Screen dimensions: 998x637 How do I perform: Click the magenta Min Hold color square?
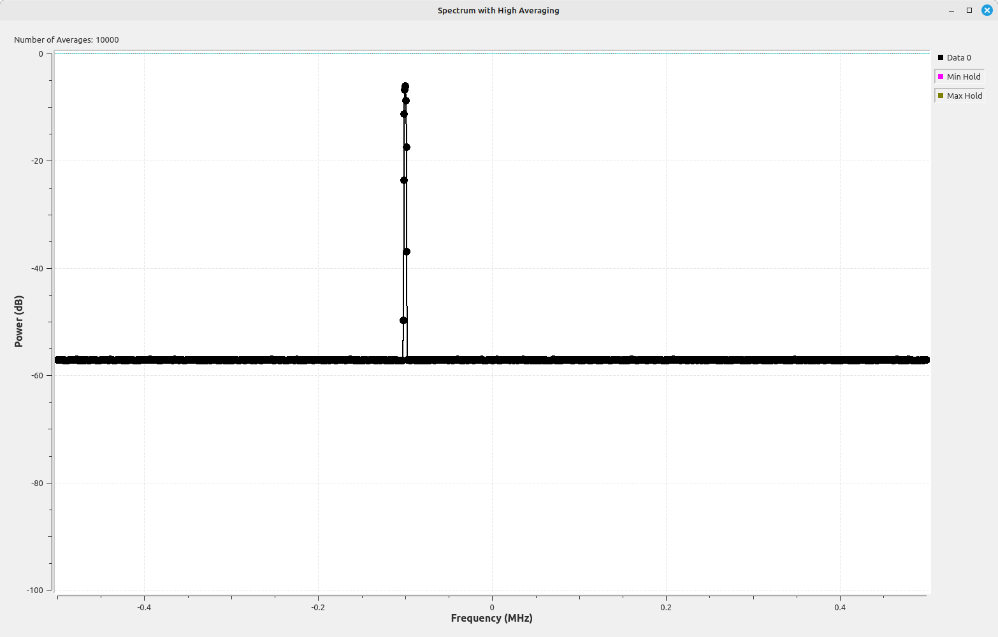pos(941,77)
